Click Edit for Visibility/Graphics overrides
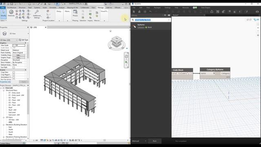 click(x=19, y=55)
